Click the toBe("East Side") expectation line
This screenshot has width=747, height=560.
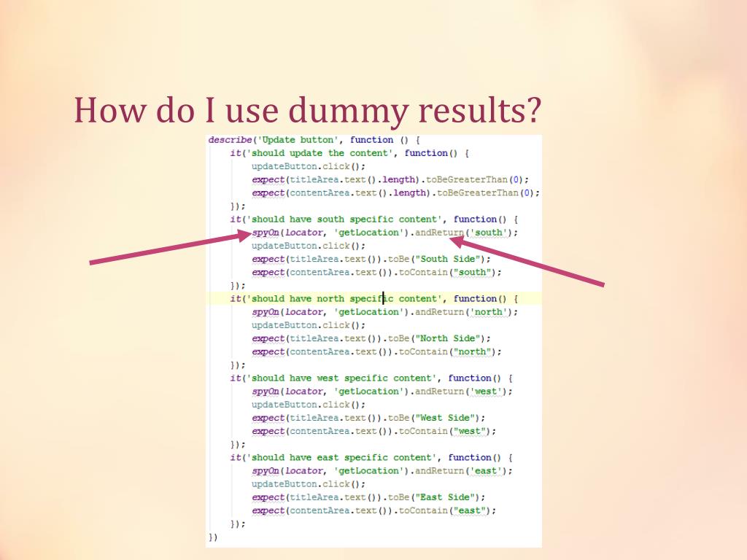[368, 497]
